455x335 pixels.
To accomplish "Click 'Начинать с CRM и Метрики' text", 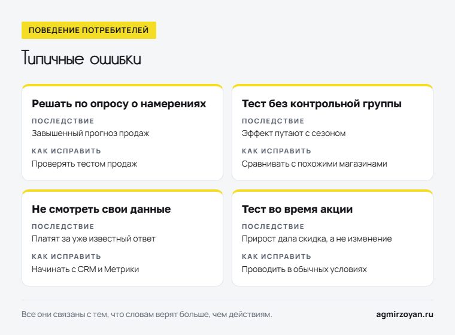I will pyautogui.click(x=85, y=269).
